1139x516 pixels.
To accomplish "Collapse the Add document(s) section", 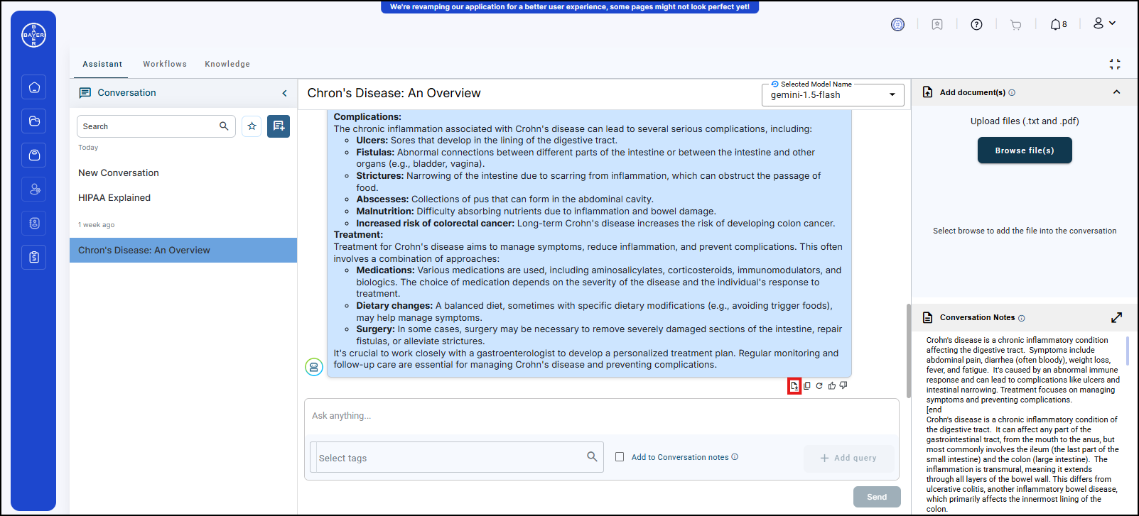I will (1116, 92).
